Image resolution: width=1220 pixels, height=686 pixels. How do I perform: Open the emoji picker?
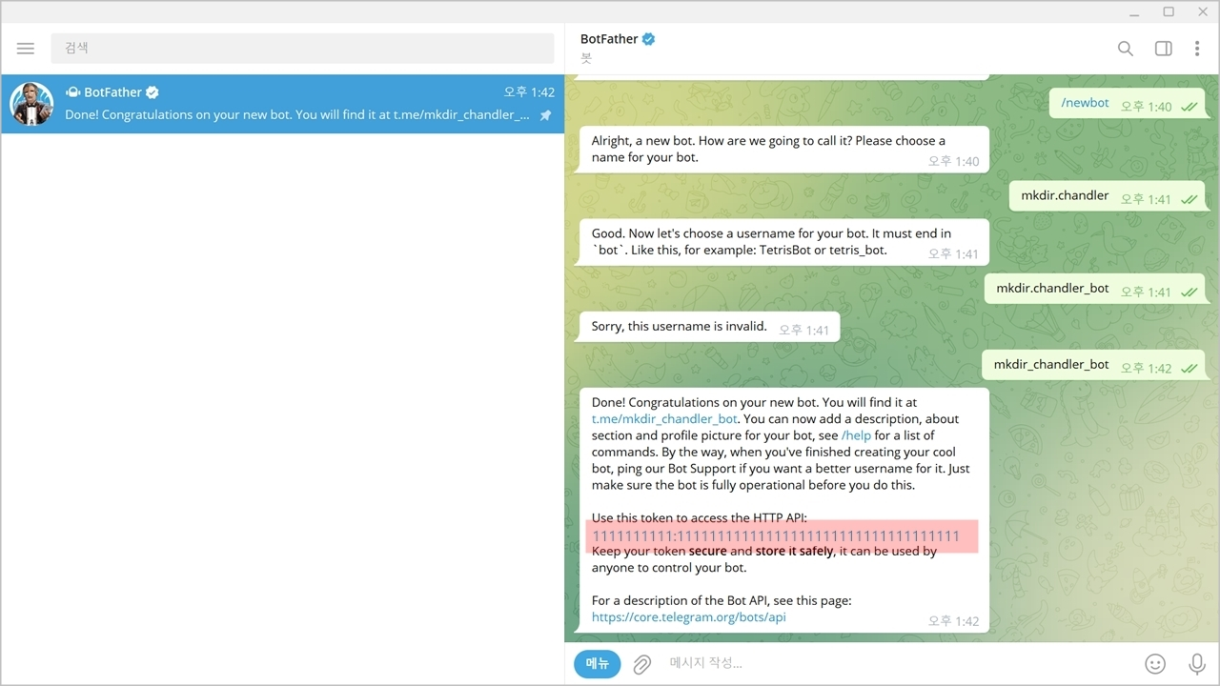(1155, 664)
